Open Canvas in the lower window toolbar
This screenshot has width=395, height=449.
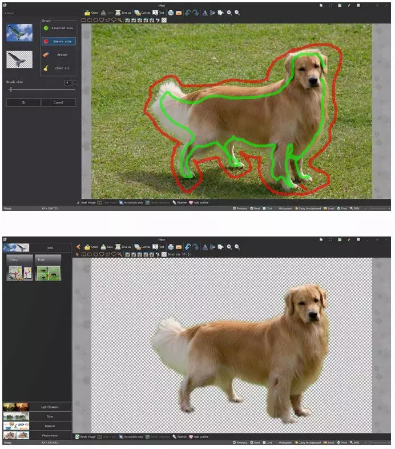coord(142,247)
